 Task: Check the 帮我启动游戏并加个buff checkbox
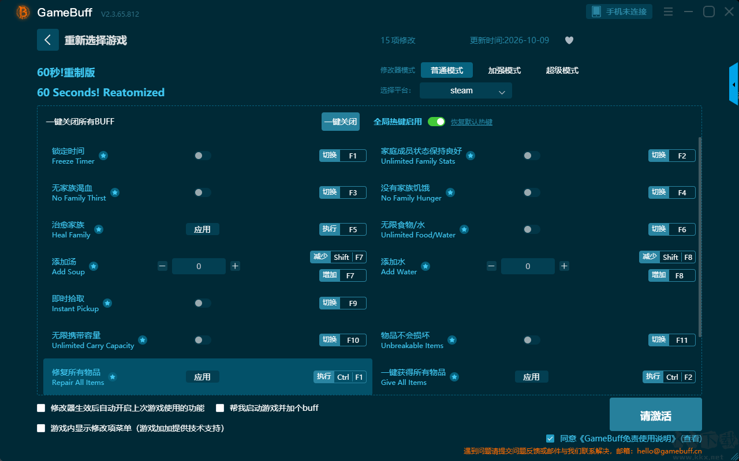pos(220,408)
